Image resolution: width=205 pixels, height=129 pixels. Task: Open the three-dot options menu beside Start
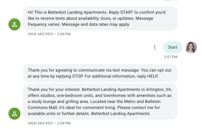click(x=155, y=47)
